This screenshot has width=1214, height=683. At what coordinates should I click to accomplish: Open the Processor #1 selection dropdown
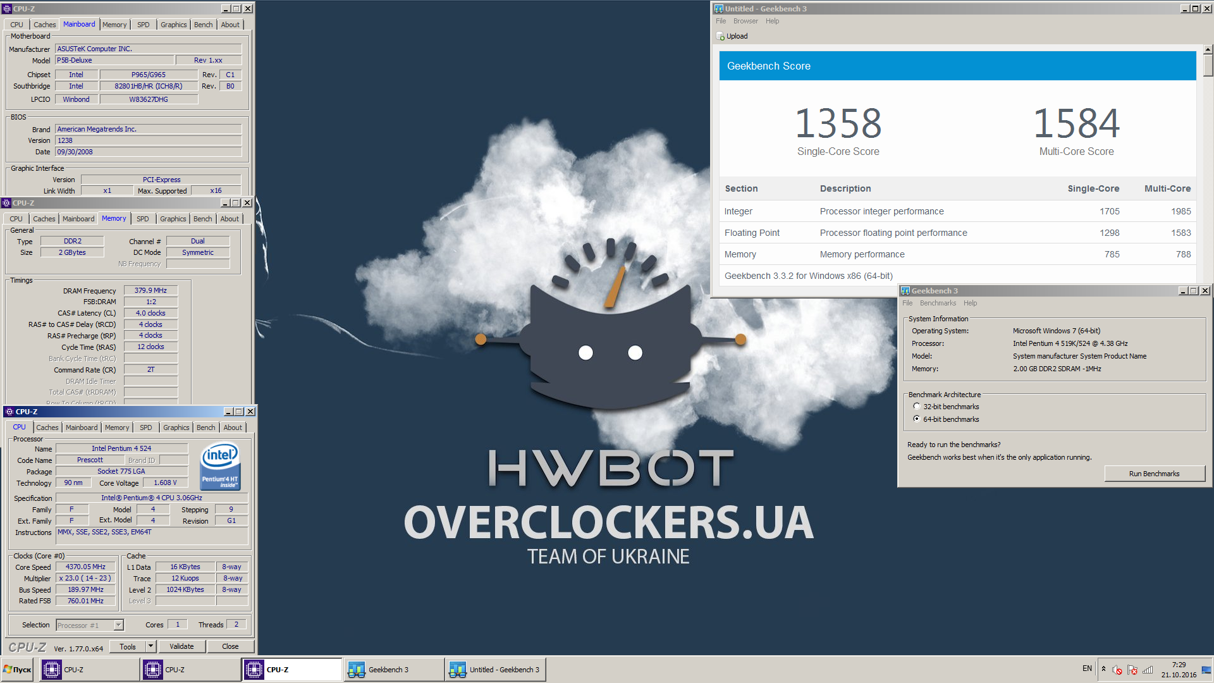point(118,625)
